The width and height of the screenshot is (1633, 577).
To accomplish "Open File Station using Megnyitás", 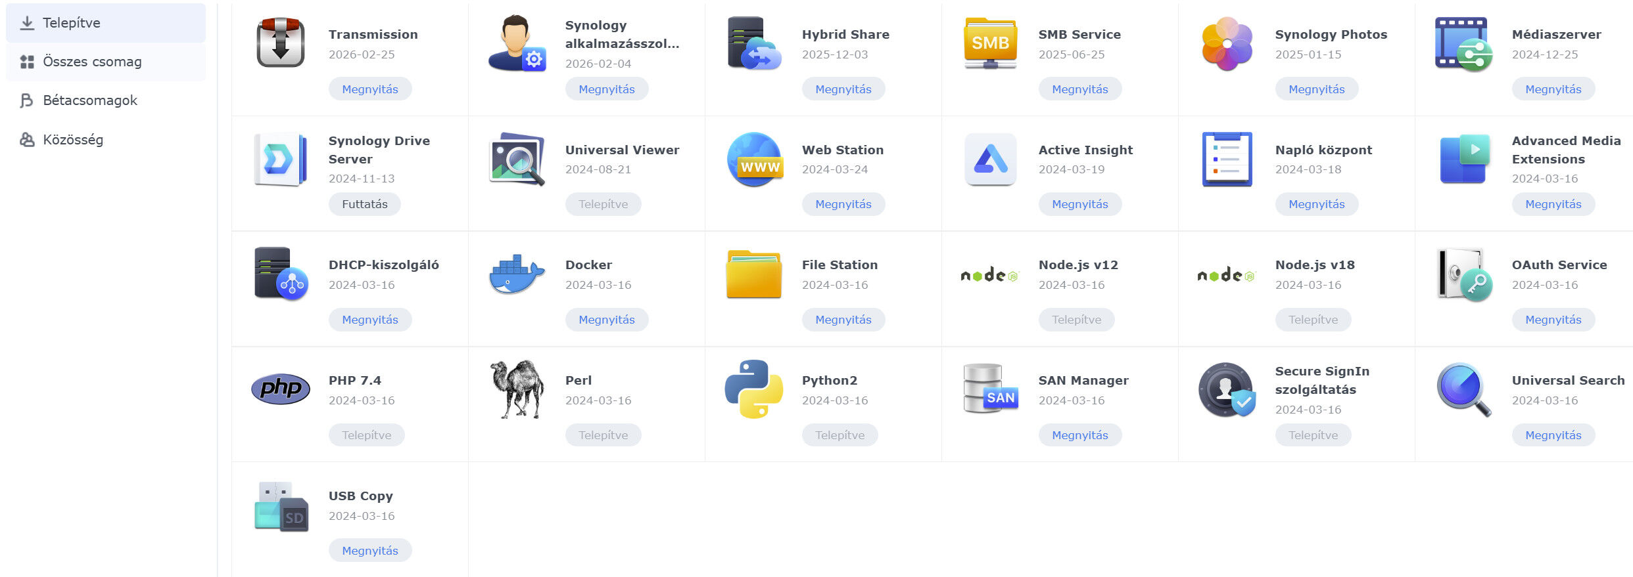I will coord(843,320).
